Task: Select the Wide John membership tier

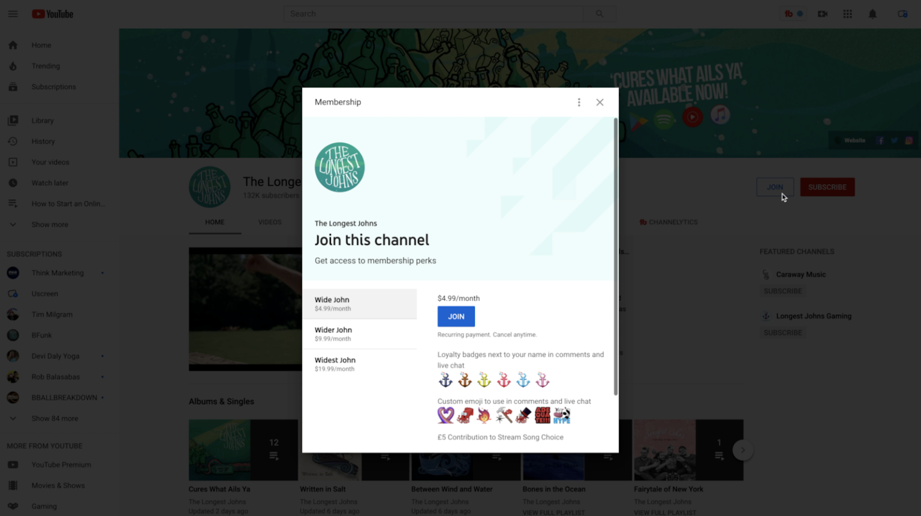Action: [359, 304]
